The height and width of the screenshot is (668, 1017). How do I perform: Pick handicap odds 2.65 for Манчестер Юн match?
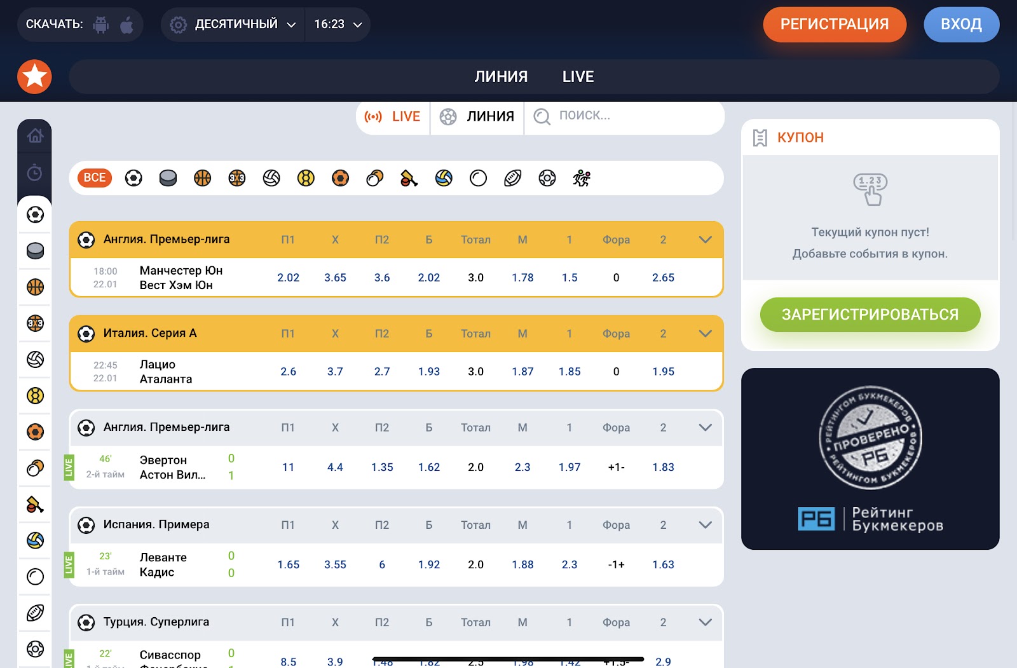663,278
